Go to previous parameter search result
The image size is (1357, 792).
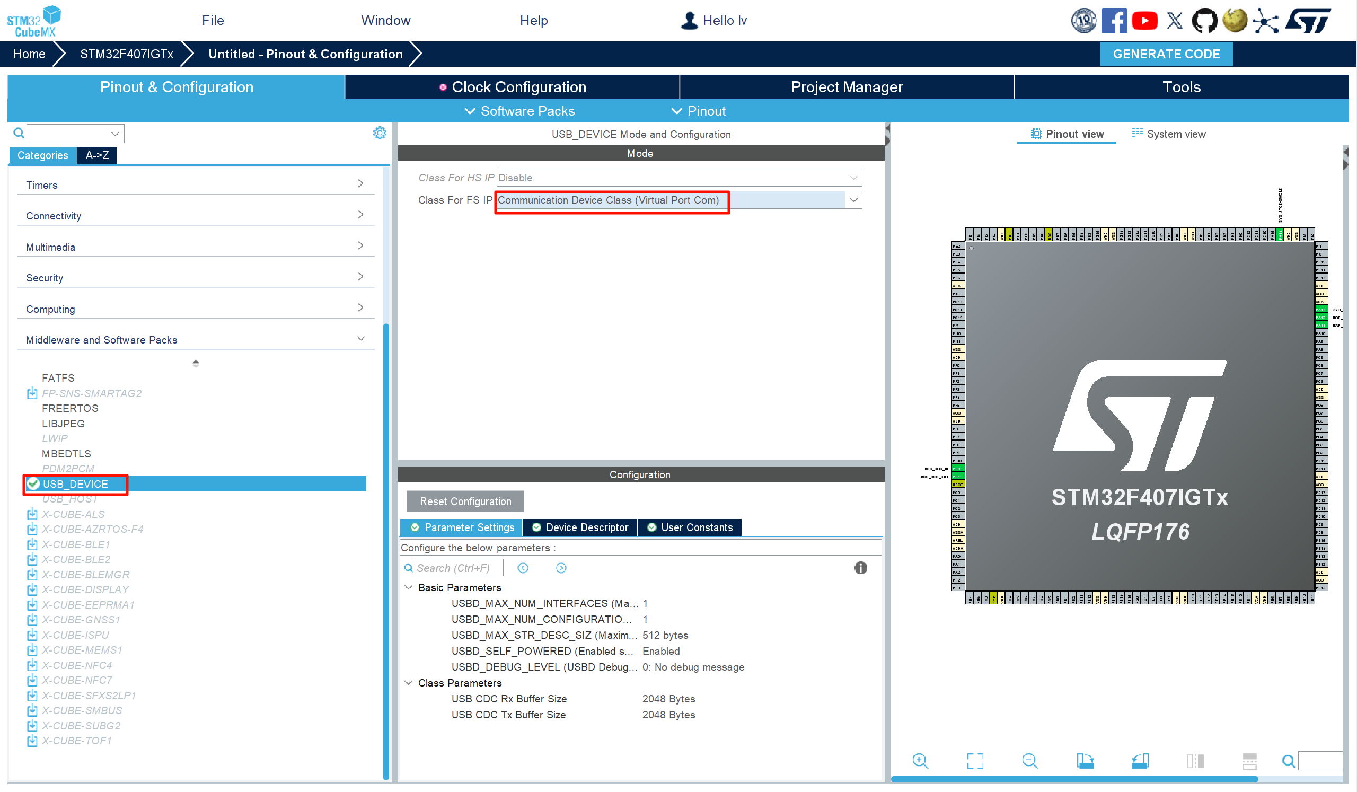[x=523, y=568]
